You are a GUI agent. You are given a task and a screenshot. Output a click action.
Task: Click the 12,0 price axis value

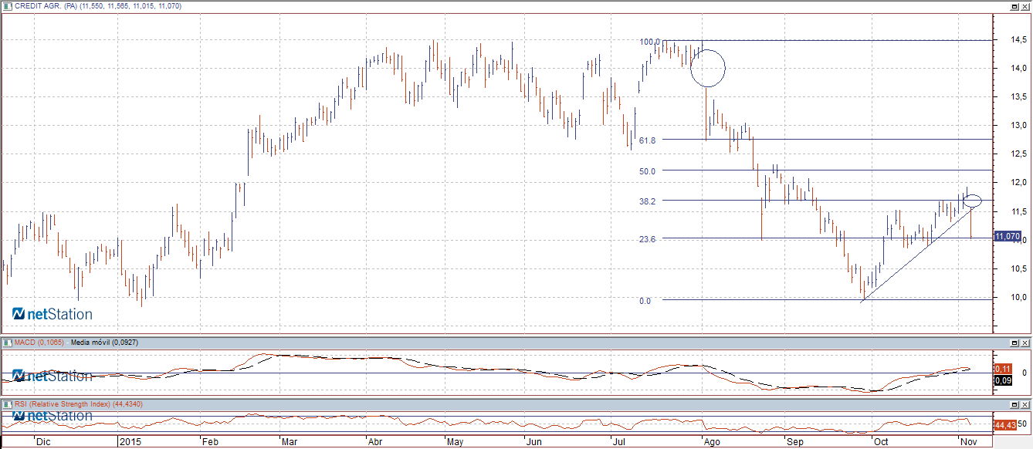point(1018,183)
